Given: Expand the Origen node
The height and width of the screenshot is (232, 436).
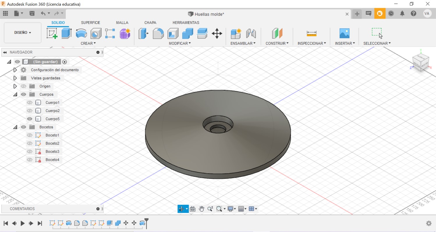Looking at the screenshot, I should pos(15,86).
